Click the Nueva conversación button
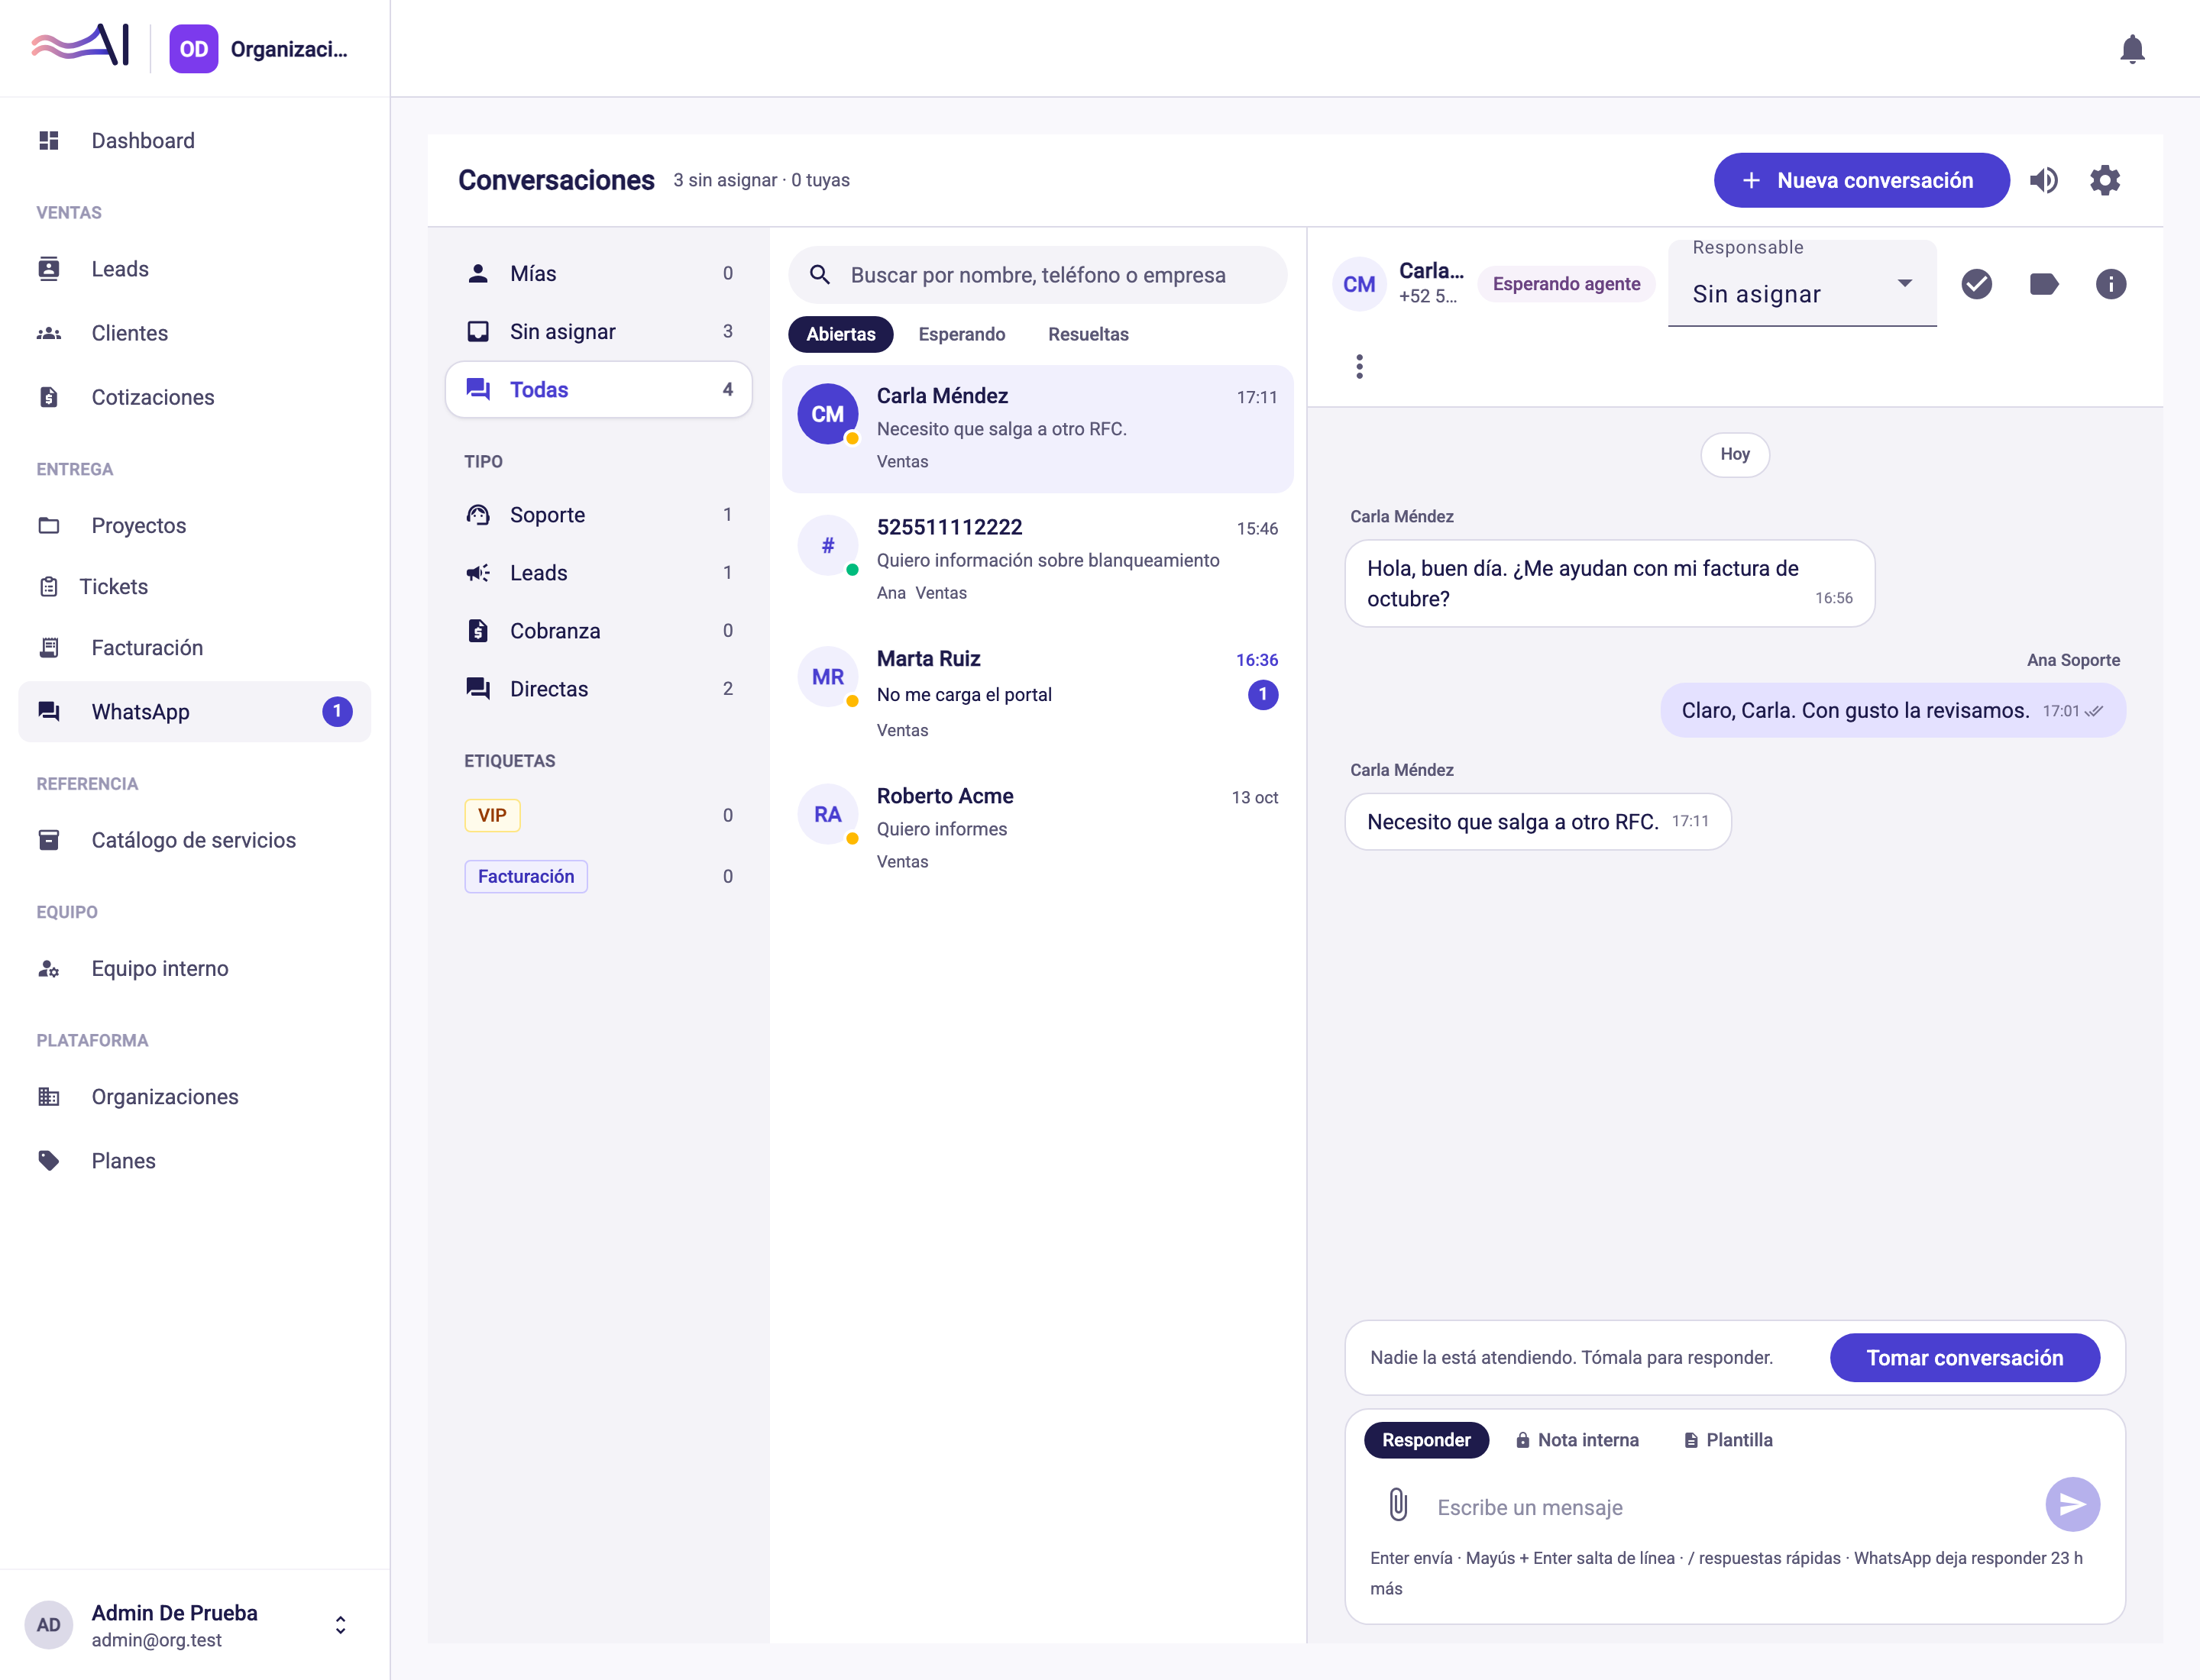2200x1680 pixels. (1861, 181)
